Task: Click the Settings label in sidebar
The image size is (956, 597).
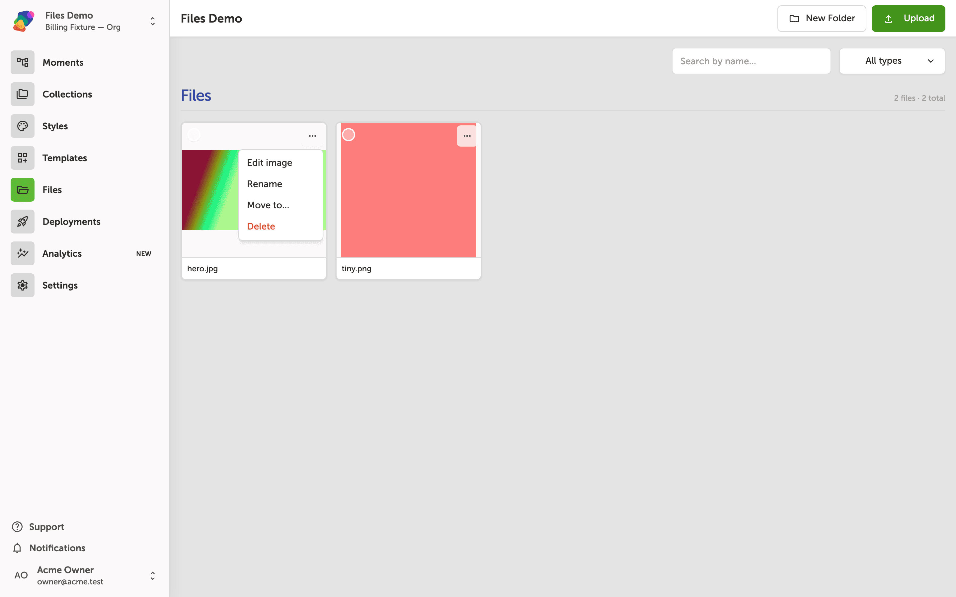Action: (x=60, y=286)
